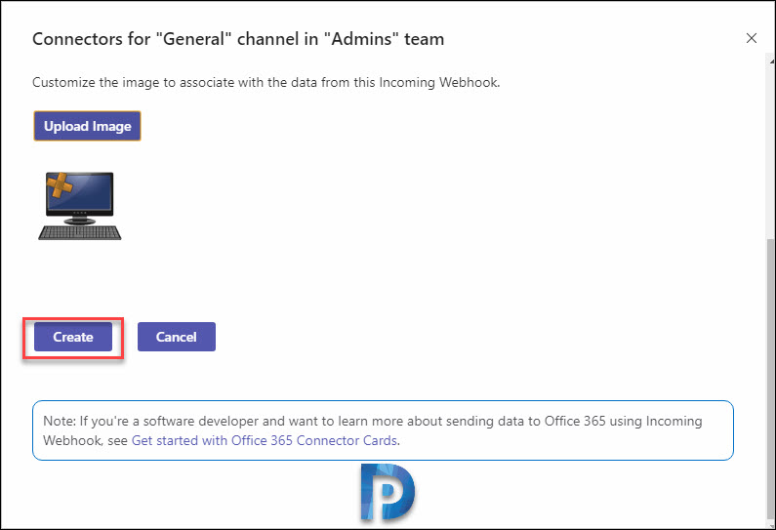Click the scrollbar down arrow
776x530 pixels.
pyautogui.click(x=771, y=526)
